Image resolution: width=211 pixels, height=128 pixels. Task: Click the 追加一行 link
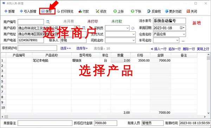174,49
